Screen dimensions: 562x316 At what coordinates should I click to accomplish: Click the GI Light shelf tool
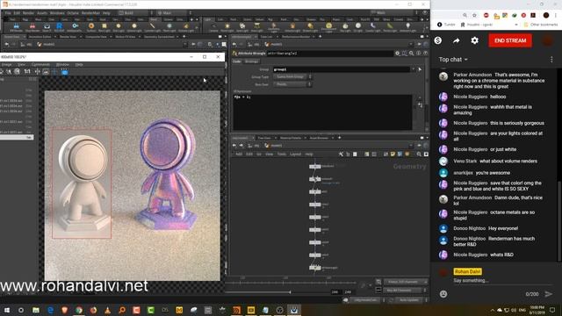click(x=358, y=27)
